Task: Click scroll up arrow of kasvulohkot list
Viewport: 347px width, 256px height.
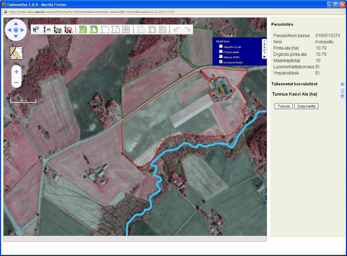Action: (342, 84)
